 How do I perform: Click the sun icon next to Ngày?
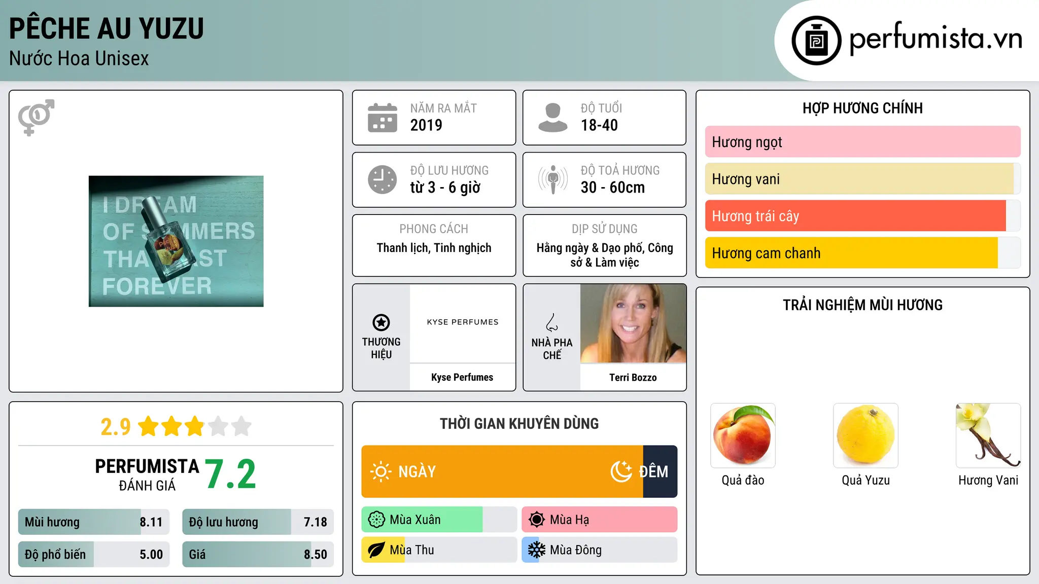tap(381, 471)
